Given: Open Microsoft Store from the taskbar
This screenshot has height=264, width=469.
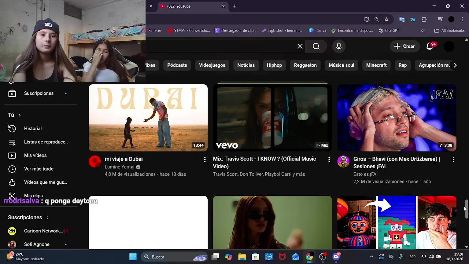Looking at the screenshot, I should point(255,257).
